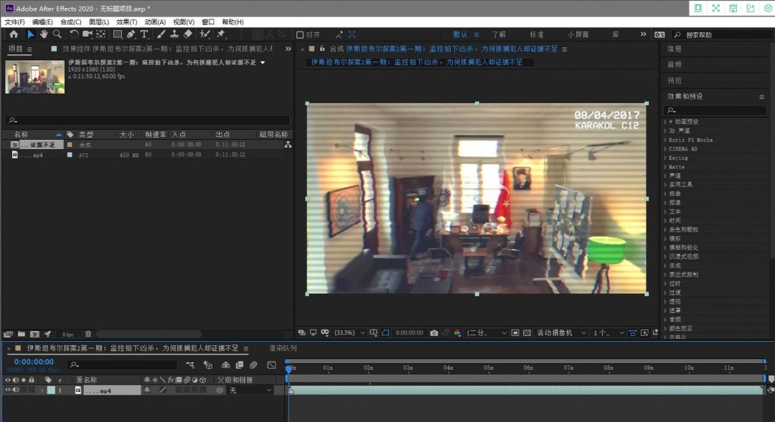Open the 效果(T) menu
Screen dimensions: 775x422
tap(126, 22)
